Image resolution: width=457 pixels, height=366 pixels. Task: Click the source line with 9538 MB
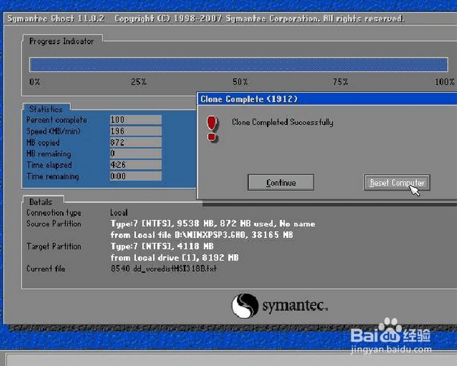(213, 224)
